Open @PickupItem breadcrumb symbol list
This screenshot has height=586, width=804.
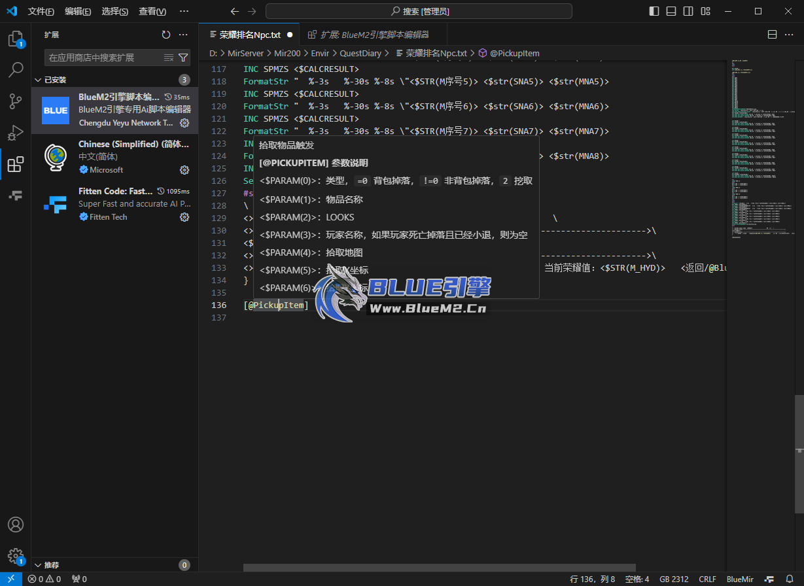pos(509,53)
